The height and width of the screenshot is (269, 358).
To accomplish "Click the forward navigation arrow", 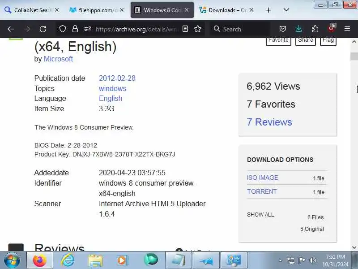I will [27, 29].
